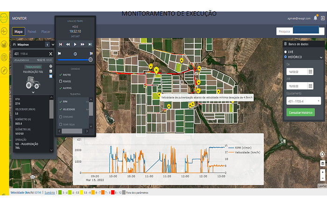Expand tractor details chevron below tractor image
327x206 pixels.
tap(33, 92)
